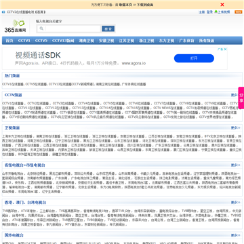244x244 pixels.
Task: Expand 更多>> in the 国外电视台 section
Action: [235, 235]
